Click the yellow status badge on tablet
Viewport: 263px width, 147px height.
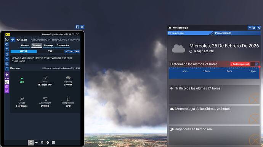tap(8, 34)
